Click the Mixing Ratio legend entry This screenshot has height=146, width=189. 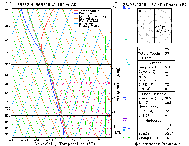(86, 26)
